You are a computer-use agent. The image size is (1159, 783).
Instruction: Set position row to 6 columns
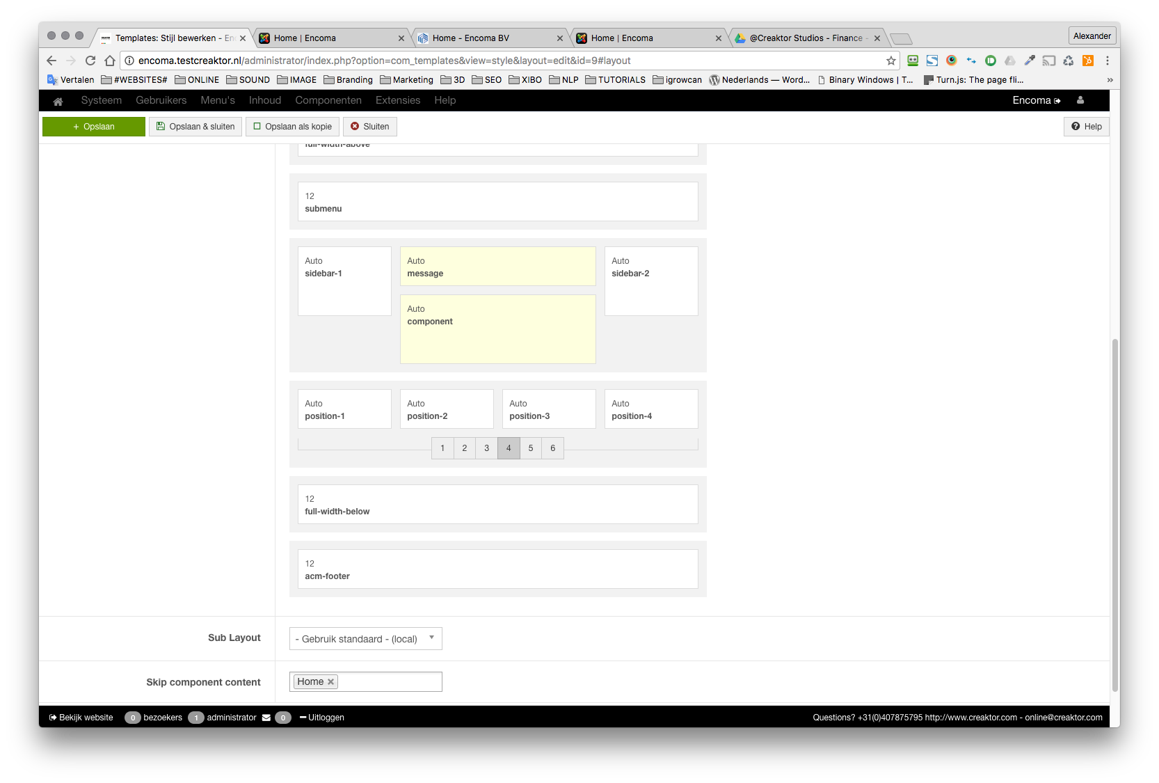553,448
